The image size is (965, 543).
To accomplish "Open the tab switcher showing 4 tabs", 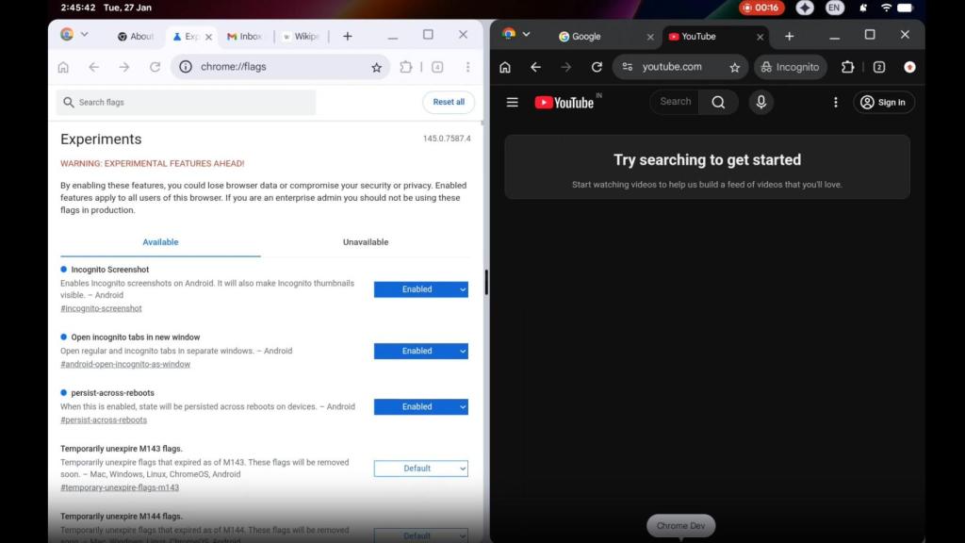I will (437, 68).
